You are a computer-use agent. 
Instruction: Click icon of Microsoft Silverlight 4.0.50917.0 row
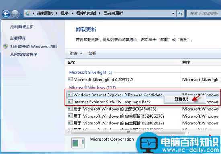point(70,79)
